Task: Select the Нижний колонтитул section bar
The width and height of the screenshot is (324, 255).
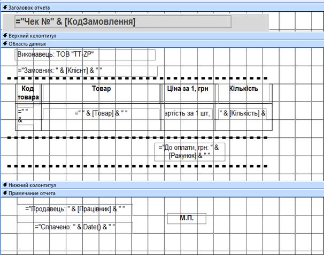Action: 162,185
